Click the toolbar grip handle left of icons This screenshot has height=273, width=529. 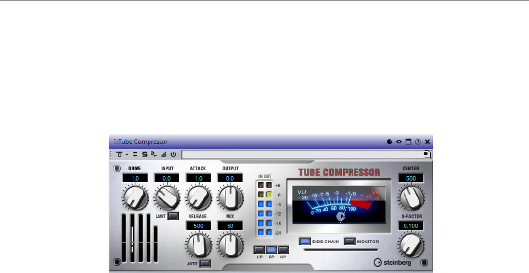[111, 154]
